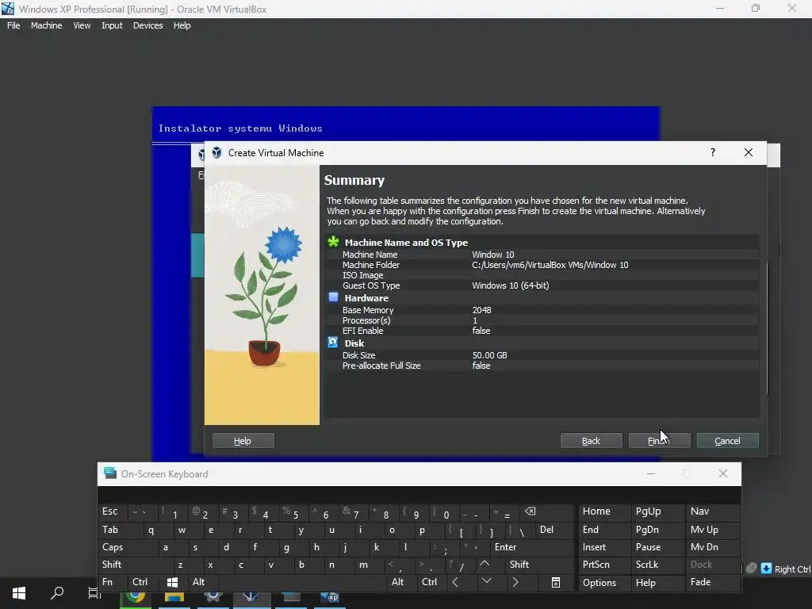Screen dimensions: 812x609
Task: Open Search from the taskbar magnifier icon
Action: tap(57, 593)
